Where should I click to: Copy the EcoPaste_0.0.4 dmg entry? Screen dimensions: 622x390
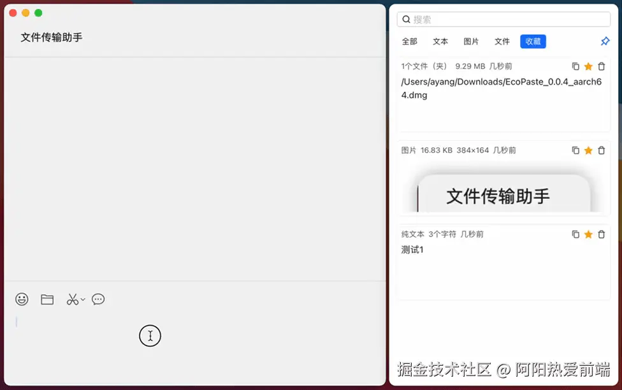[x=575, y=66]
